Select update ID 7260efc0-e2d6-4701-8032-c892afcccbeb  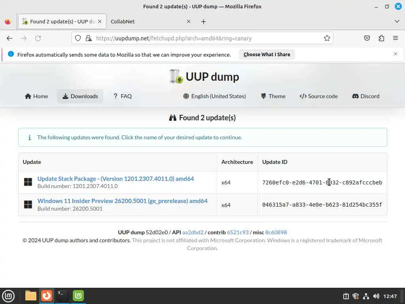[322, 182]
